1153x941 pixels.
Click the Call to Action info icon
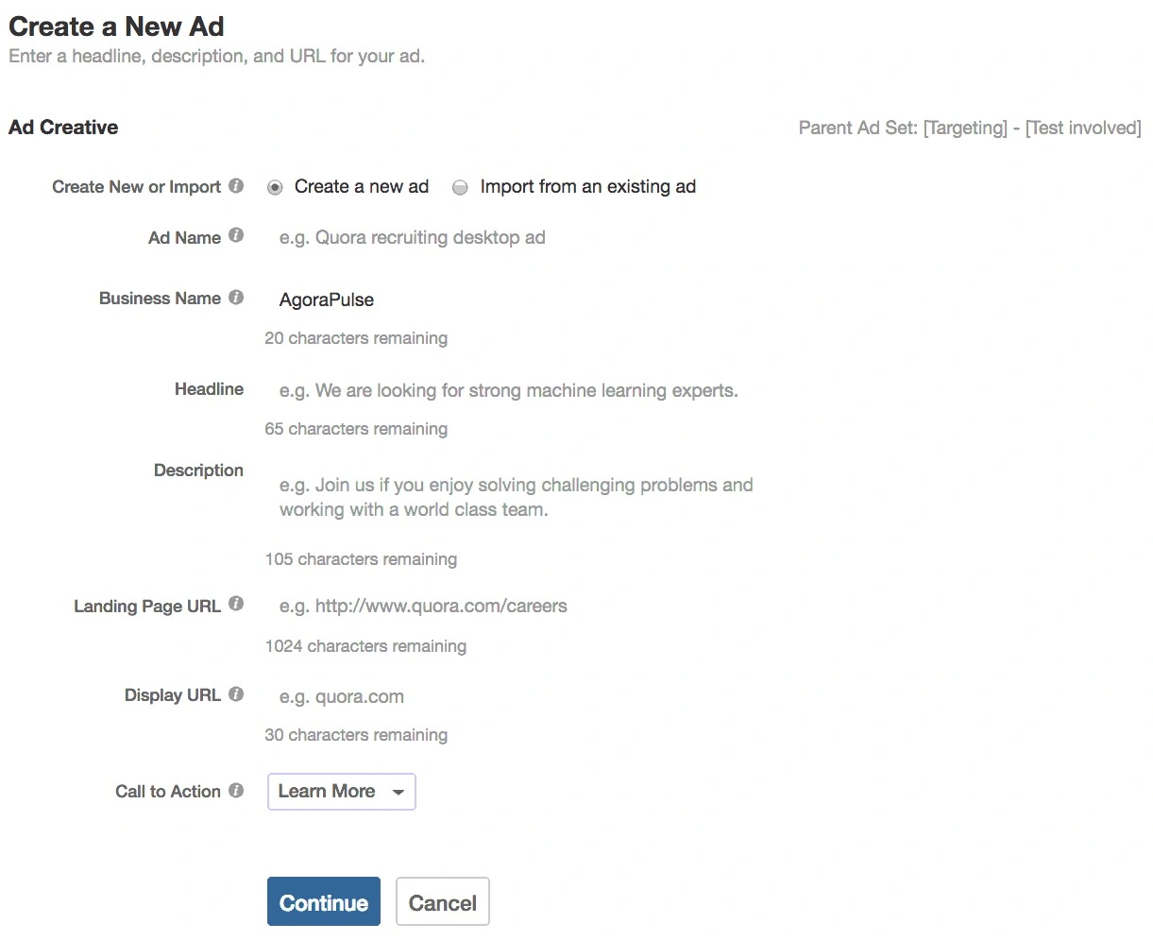235,790
